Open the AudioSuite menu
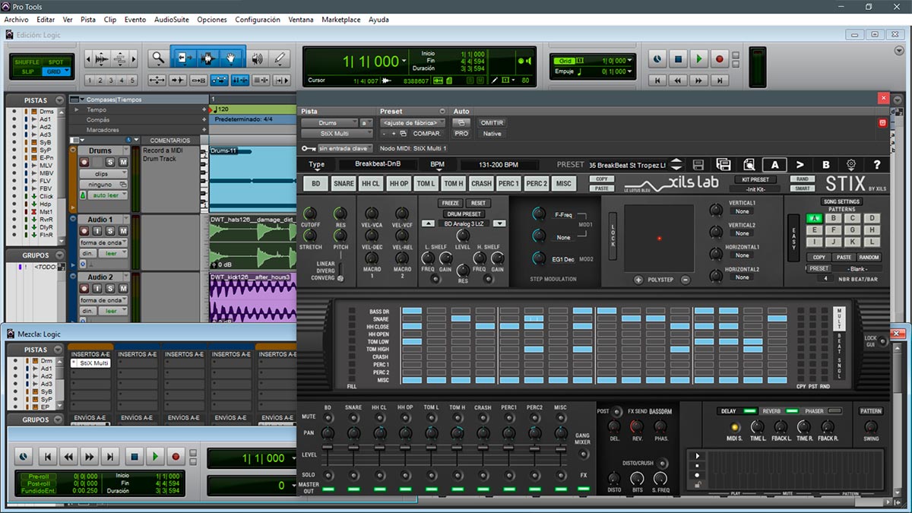The image size is (912, 513). (171, 20)
